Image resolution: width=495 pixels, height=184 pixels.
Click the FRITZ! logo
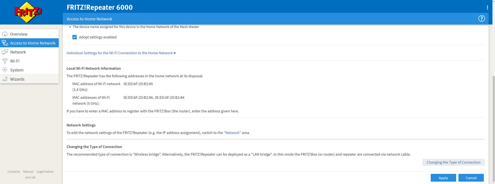(28, 12)
